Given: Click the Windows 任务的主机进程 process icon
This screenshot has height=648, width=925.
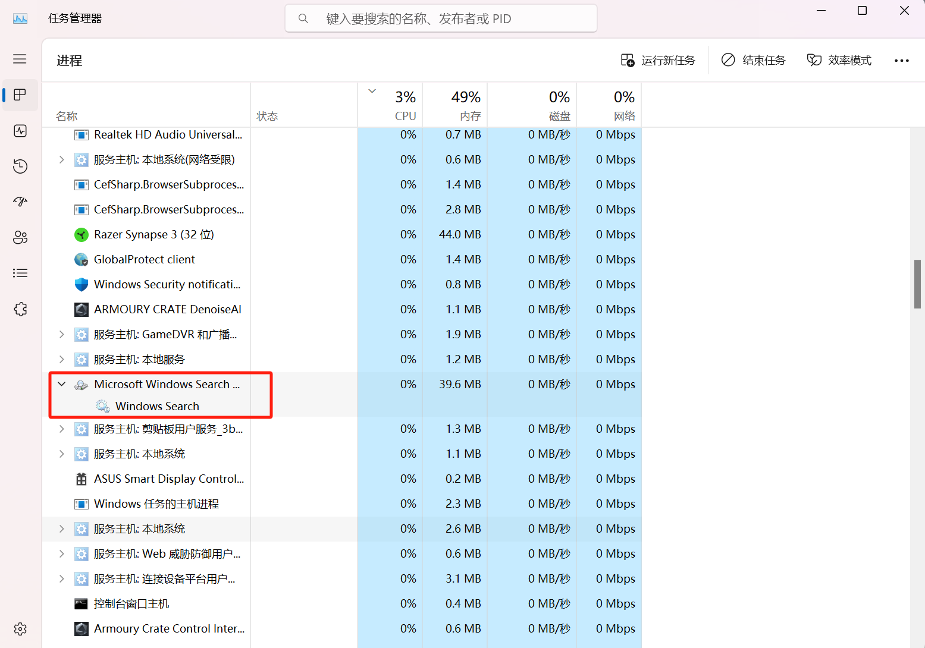Looking at the screenshot, I should (x=81, y=504).
